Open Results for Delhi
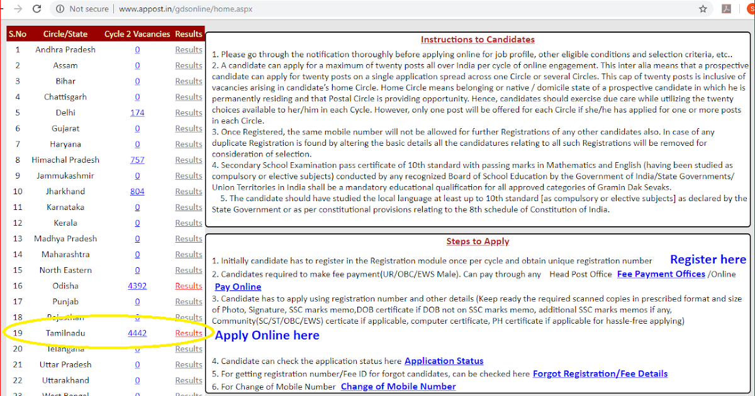The height and width of the screenshot is (396, 755). (189, 113)
